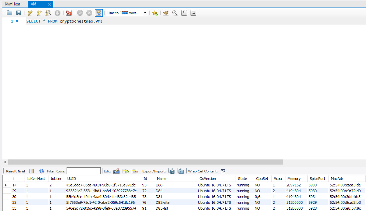Click the horizontal scrollbar left arrow
The width and height of the screenshot is (366, 211).
pyautogui.click(x=5, y=162)
